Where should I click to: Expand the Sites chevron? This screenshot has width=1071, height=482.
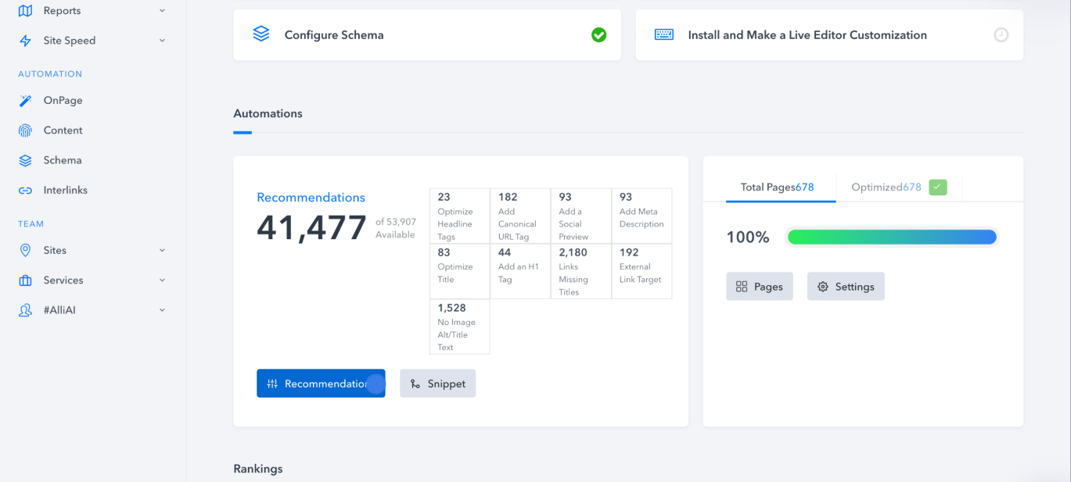[162, 250]
